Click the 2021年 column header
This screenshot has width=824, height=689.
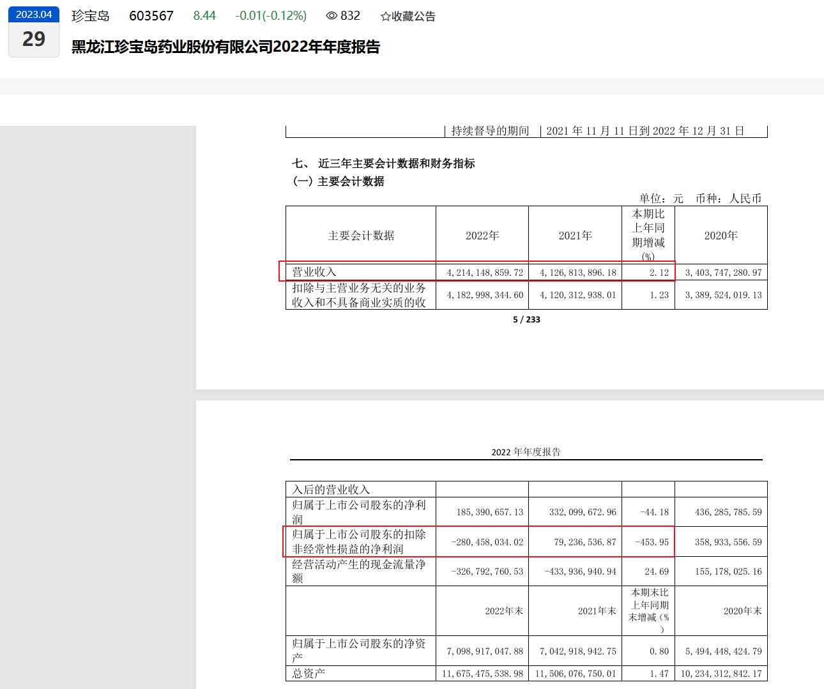pos(575,236)
